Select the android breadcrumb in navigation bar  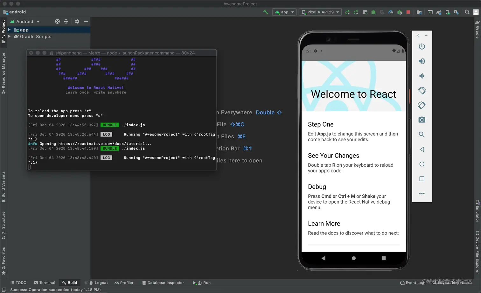tap(15, 12)
